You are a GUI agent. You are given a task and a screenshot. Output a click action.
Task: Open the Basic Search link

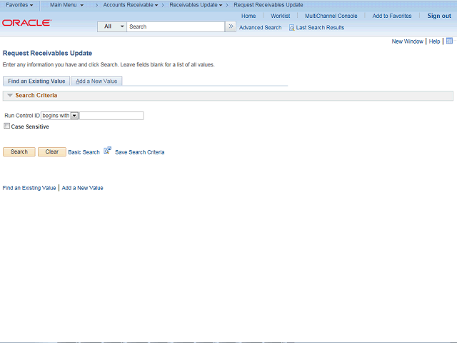click(x=84, y=152)
